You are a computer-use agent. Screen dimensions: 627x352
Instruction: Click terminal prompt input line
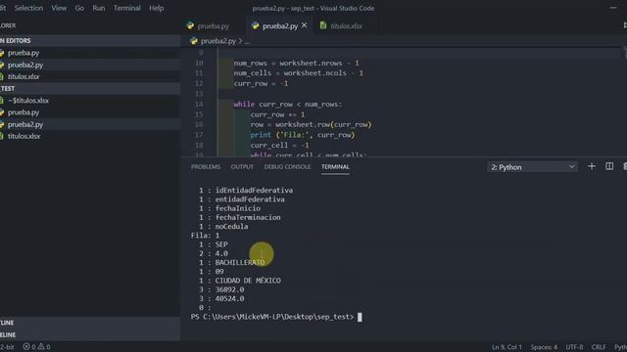pos(276,317)
